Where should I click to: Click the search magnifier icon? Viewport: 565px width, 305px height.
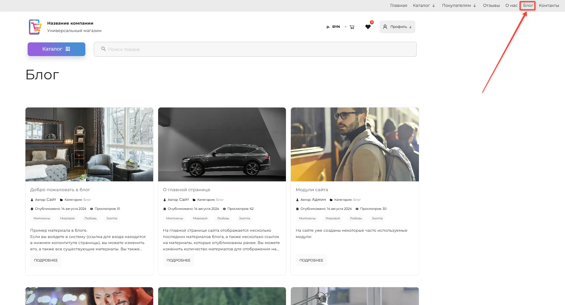103,49
